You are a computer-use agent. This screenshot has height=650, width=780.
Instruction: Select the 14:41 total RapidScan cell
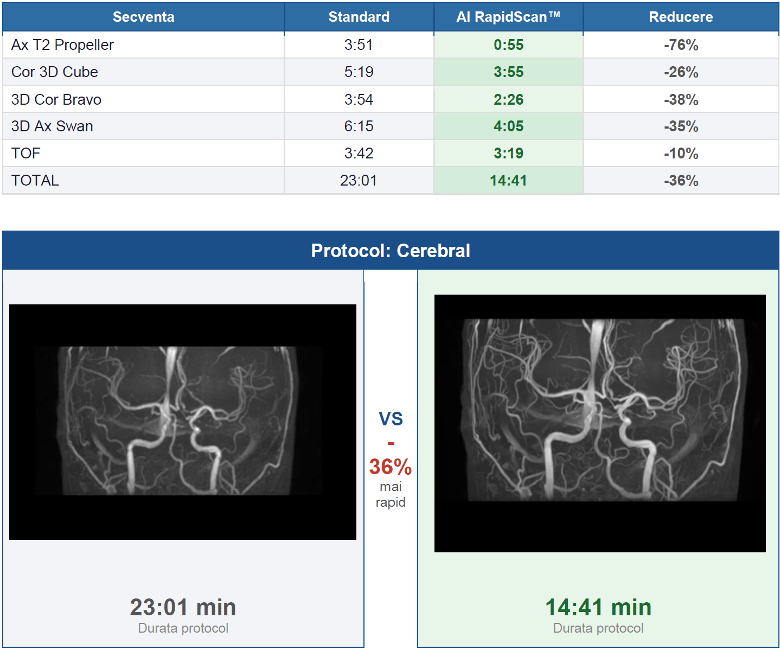coord(508,180)
